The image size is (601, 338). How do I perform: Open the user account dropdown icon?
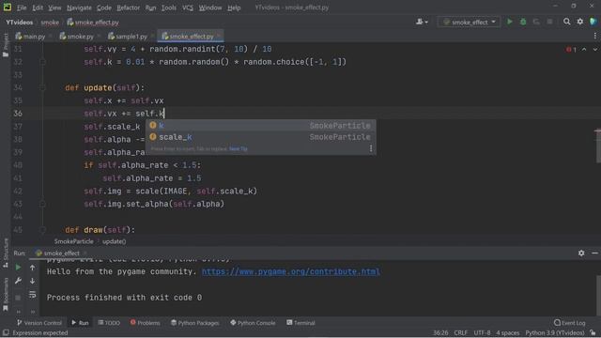[x=422, y=22]
